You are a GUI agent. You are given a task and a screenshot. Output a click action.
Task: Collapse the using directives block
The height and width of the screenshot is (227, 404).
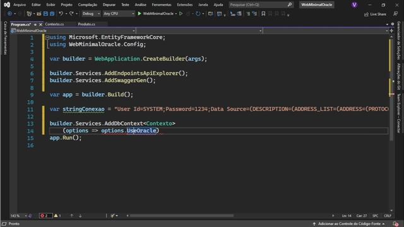(47, 38)
